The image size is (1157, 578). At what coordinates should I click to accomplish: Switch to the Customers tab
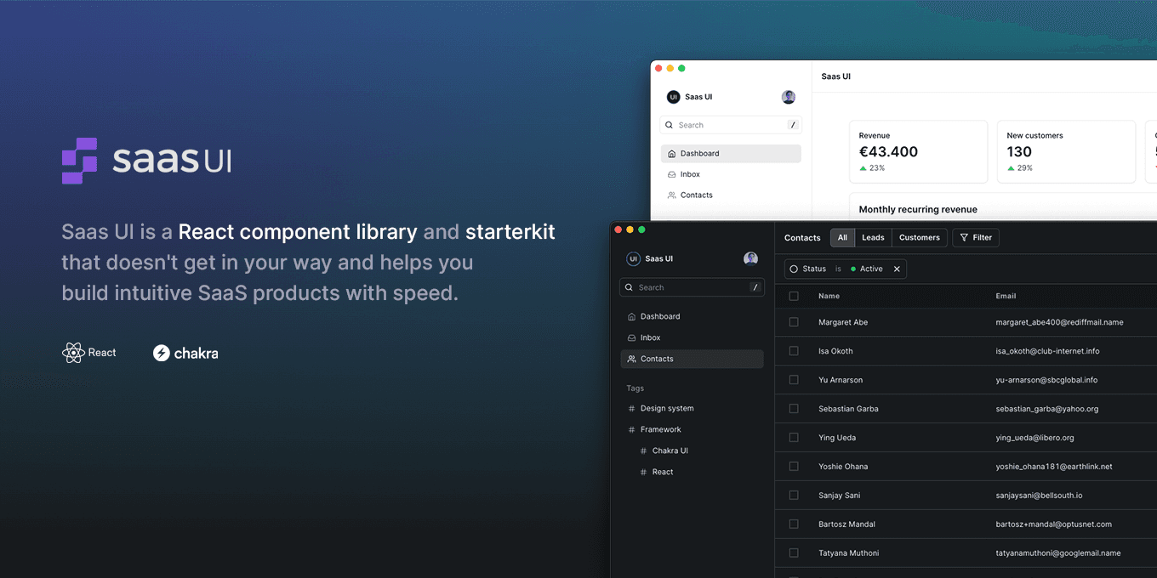pos(919,237)
